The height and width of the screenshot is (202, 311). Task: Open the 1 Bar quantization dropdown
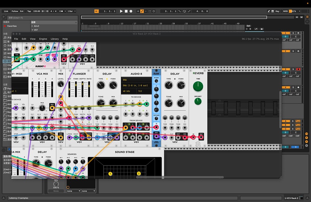pyautogui.click(x=72, y=11)
